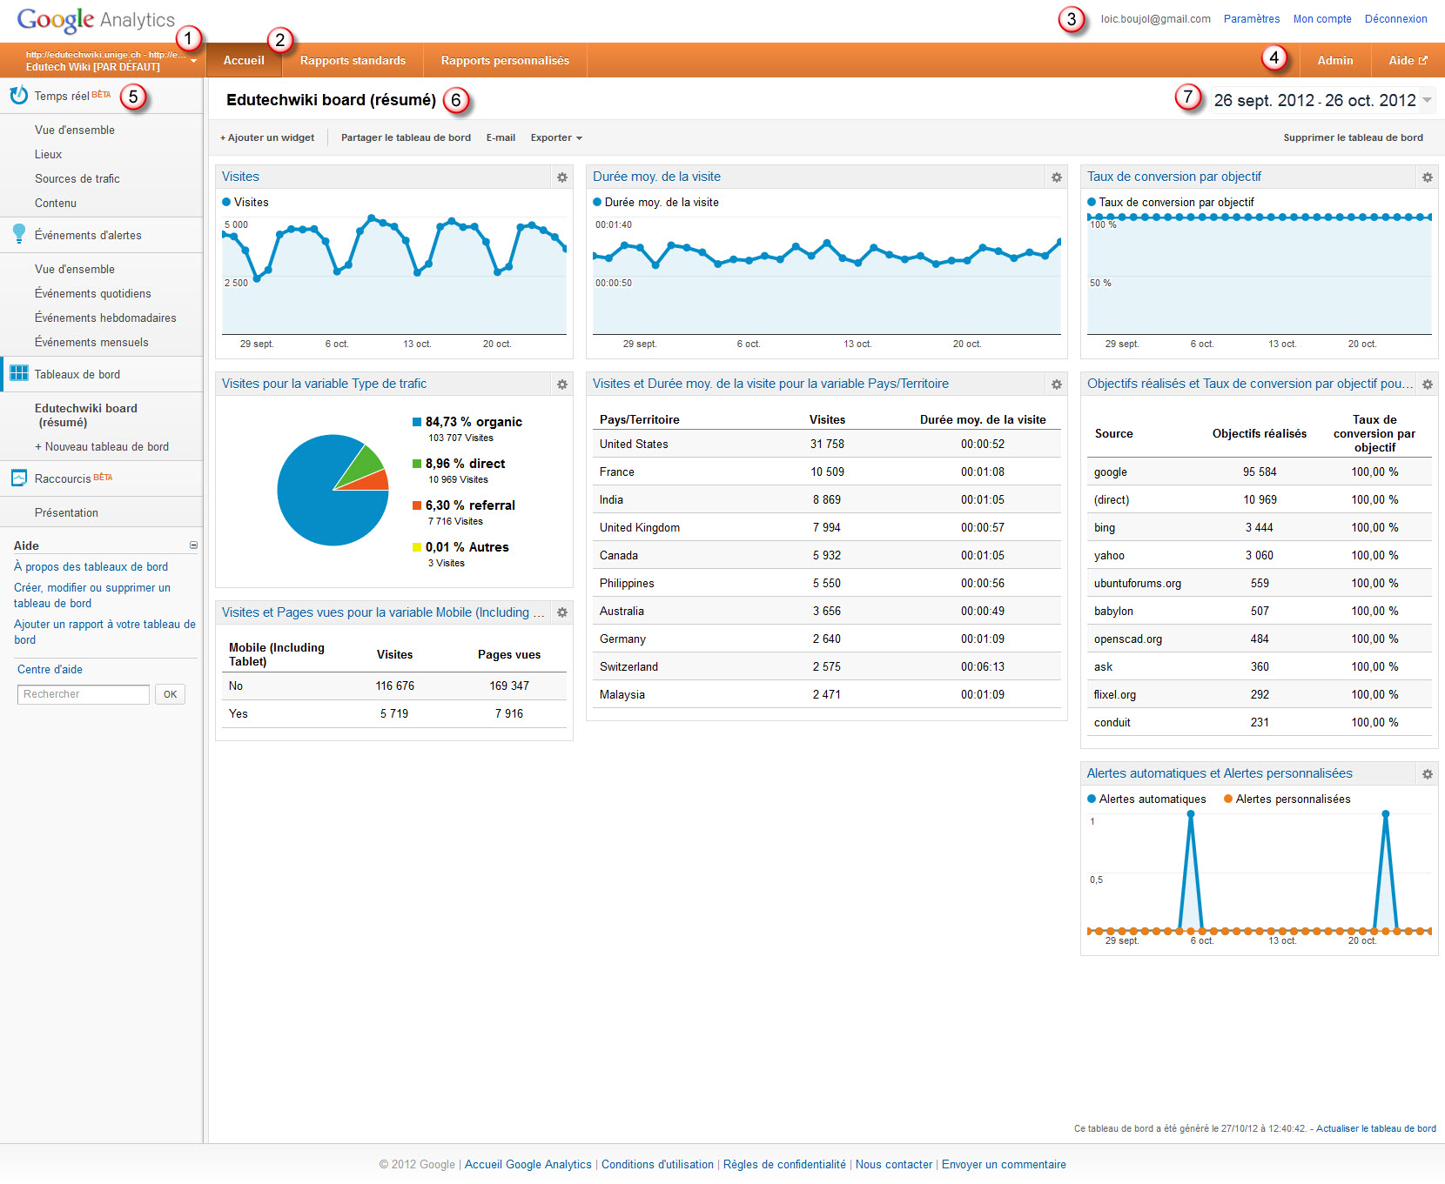Switch to the Accueil tab
The height and width of the screenshot is (1184, 1445).
point(244,60)
